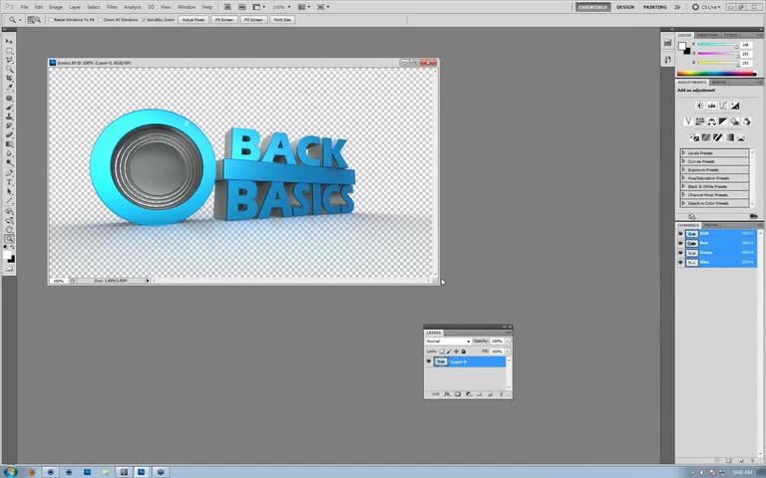Screen dimensions: 766x478
Task: Click the Actual Pixels button
Action: pyautogui.click(x=193, y=20)
